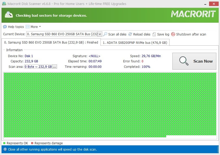Image resolution: width=220 pixels, height=155 pixels.
Task: Click the Elapsed time value 00:07:49
Action: [95, 61]
